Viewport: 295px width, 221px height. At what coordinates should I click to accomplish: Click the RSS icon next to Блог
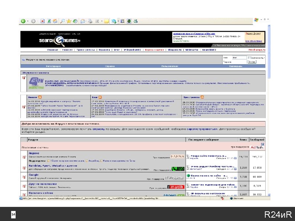point(100,97)
